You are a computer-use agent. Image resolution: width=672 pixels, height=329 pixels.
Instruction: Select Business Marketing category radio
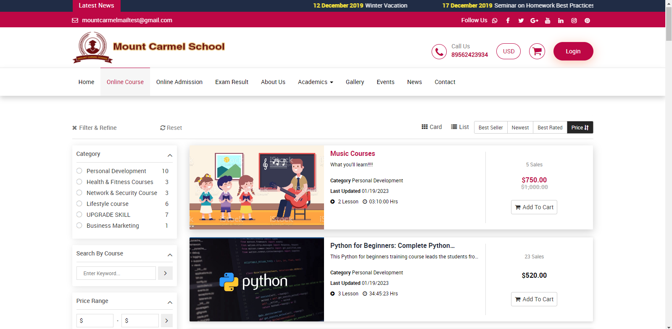coord(79,226)
